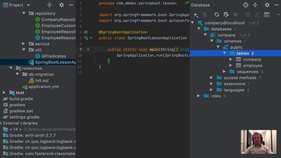Image resolution: width=281 pixels, height=158 pixels.
Task: Click duplicate data source icon
Action: (x=205, y=14)
